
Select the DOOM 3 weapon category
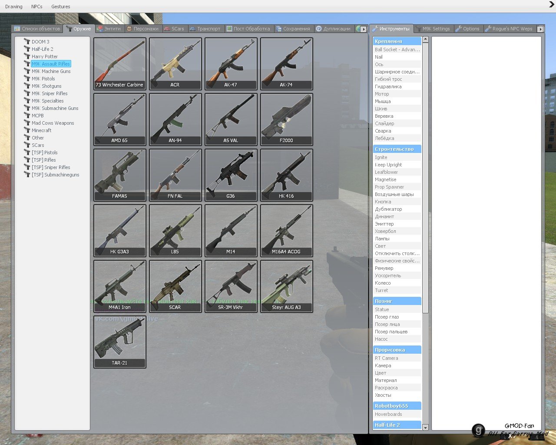[40, 42]
